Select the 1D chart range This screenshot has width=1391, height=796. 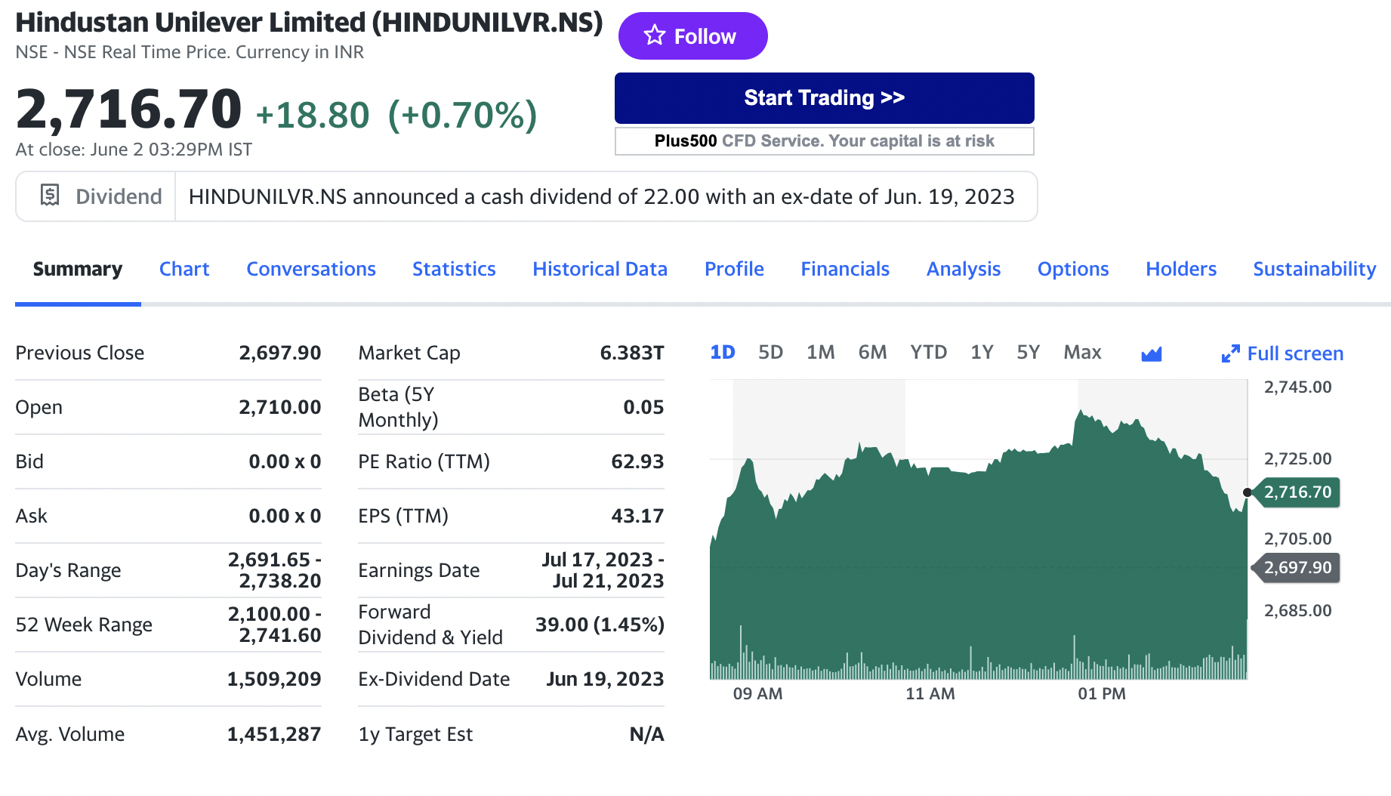tap(723, 353)
